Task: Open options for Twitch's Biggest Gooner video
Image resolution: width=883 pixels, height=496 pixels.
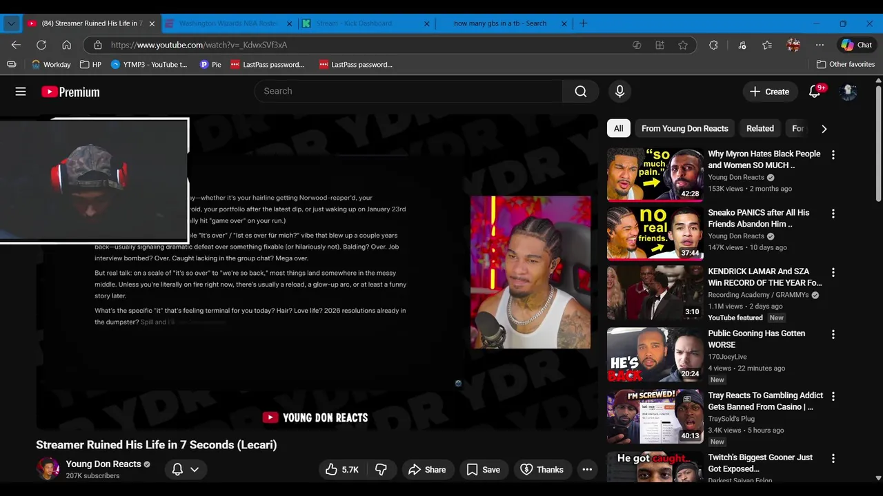Action: pyautogui.click(x=833, y=458)
